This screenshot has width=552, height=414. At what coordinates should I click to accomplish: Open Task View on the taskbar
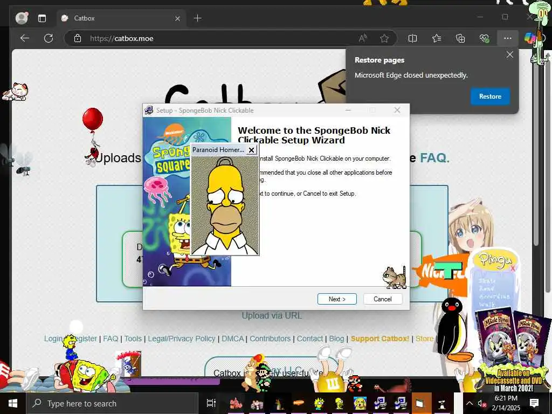point(211,403)
